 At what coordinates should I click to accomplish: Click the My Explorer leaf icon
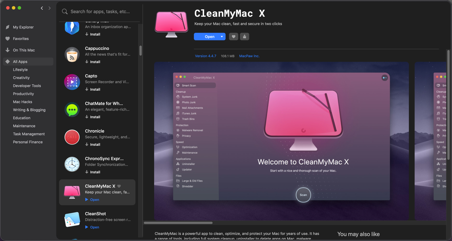[x=8, y=27]
